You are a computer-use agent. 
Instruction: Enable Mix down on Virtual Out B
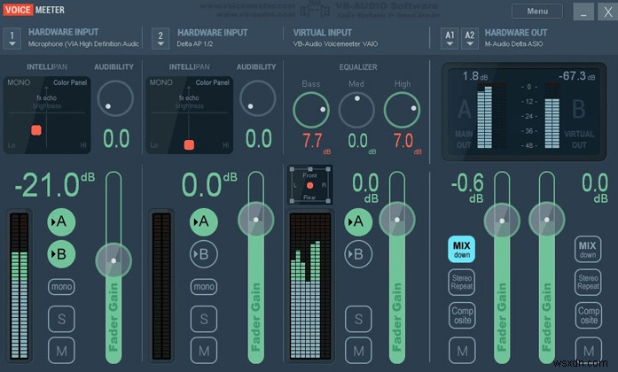click(x=588, y=249)
